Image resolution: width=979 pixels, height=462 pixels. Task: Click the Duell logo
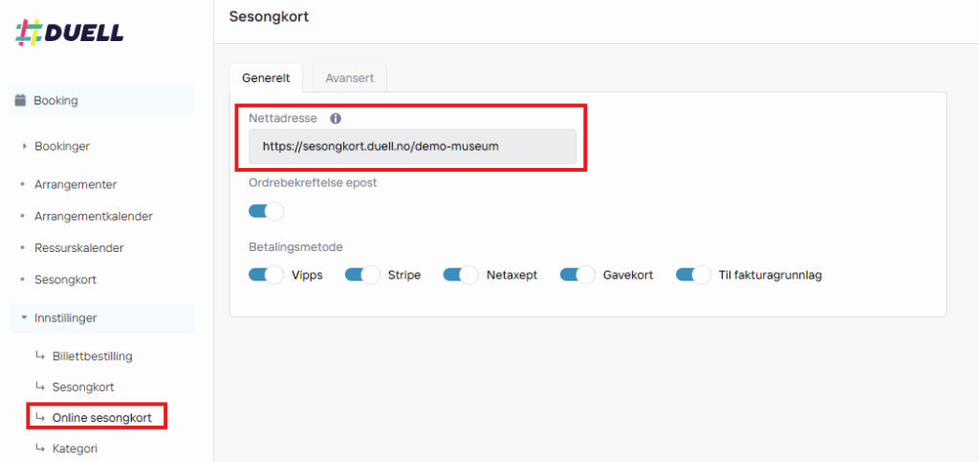tap(69, 32)
